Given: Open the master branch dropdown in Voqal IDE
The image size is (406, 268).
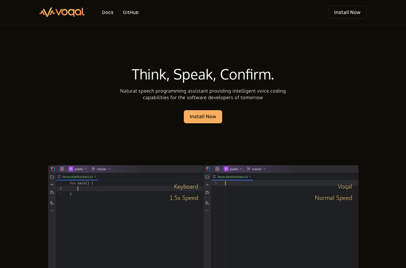Looking at the screenshot, I should [x=256, y=169].
